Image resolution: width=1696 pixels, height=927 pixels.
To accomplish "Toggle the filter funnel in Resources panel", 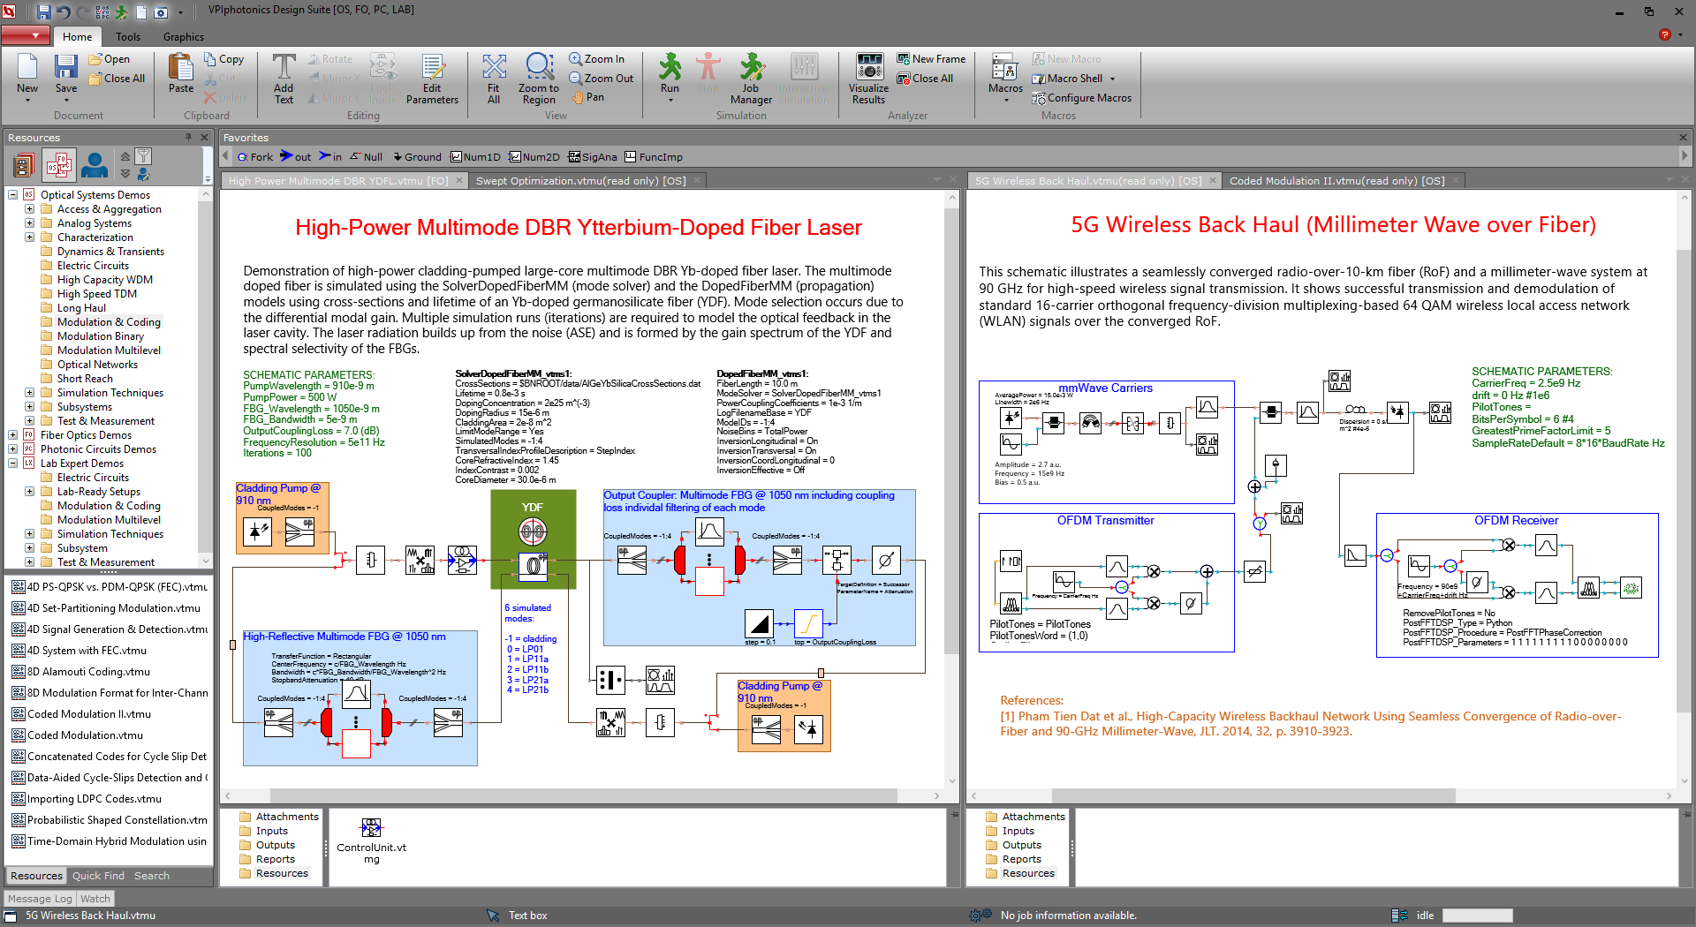I will [144, 157].
